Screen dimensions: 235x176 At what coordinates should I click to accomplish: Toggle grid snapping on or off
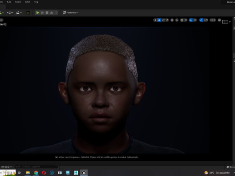point(182,20)
